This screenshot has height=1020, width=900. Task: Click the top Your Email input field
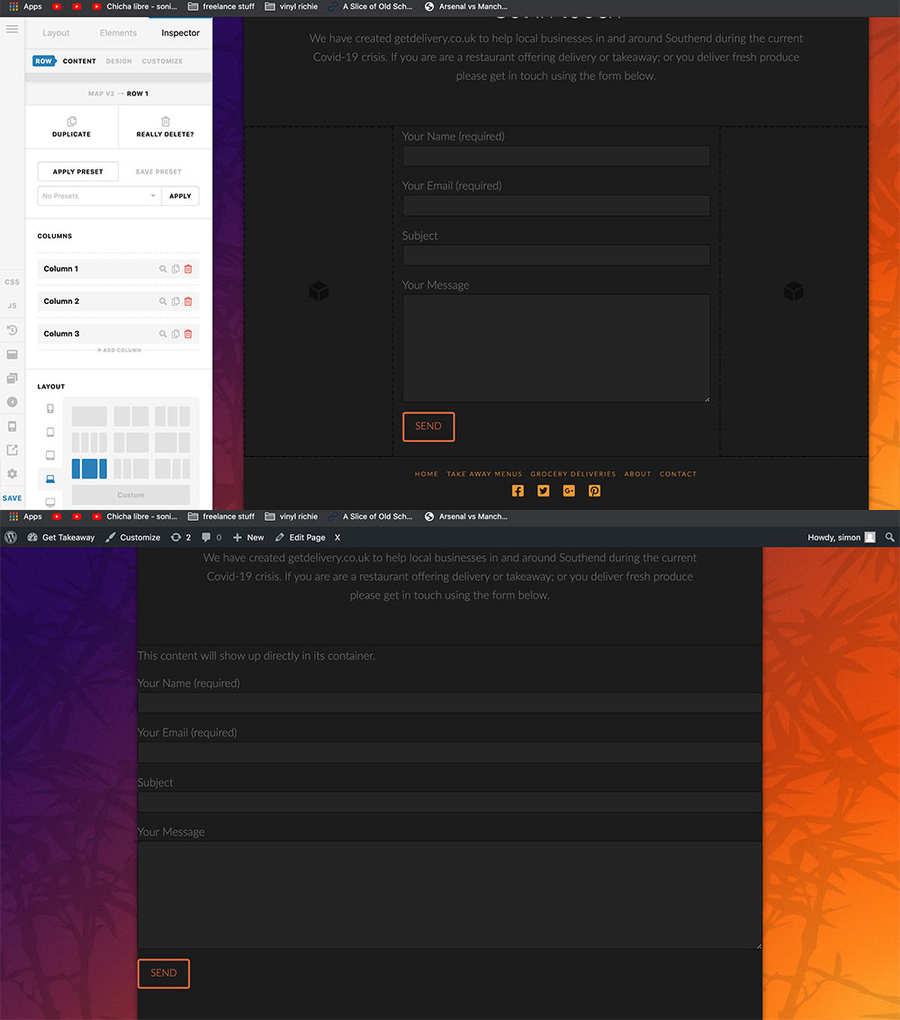pyautogui.click(x=555, y=205)
